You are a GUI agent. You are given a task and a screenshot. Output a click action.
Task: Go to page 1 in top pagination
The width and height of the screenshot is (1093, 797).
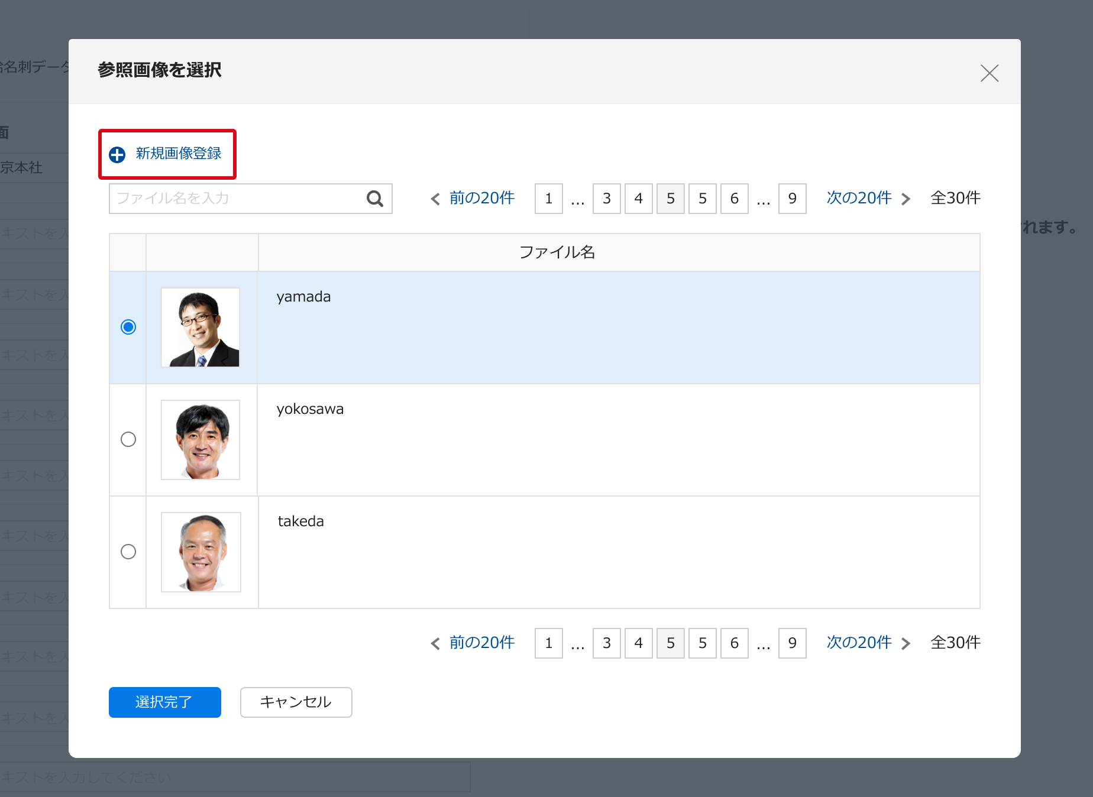(x=548, y=199)
